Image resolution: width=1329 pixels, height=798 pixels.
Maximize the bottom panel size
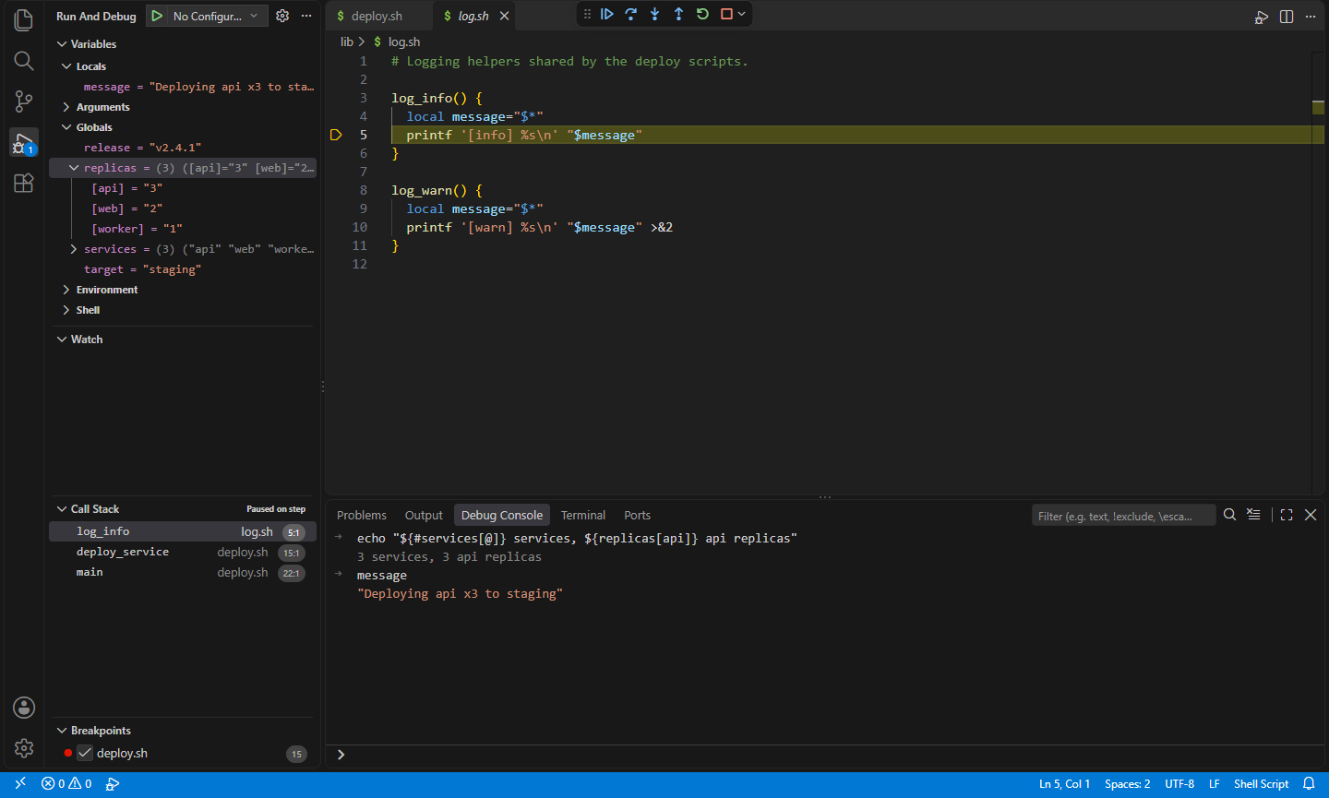(x=1287, y=515)
